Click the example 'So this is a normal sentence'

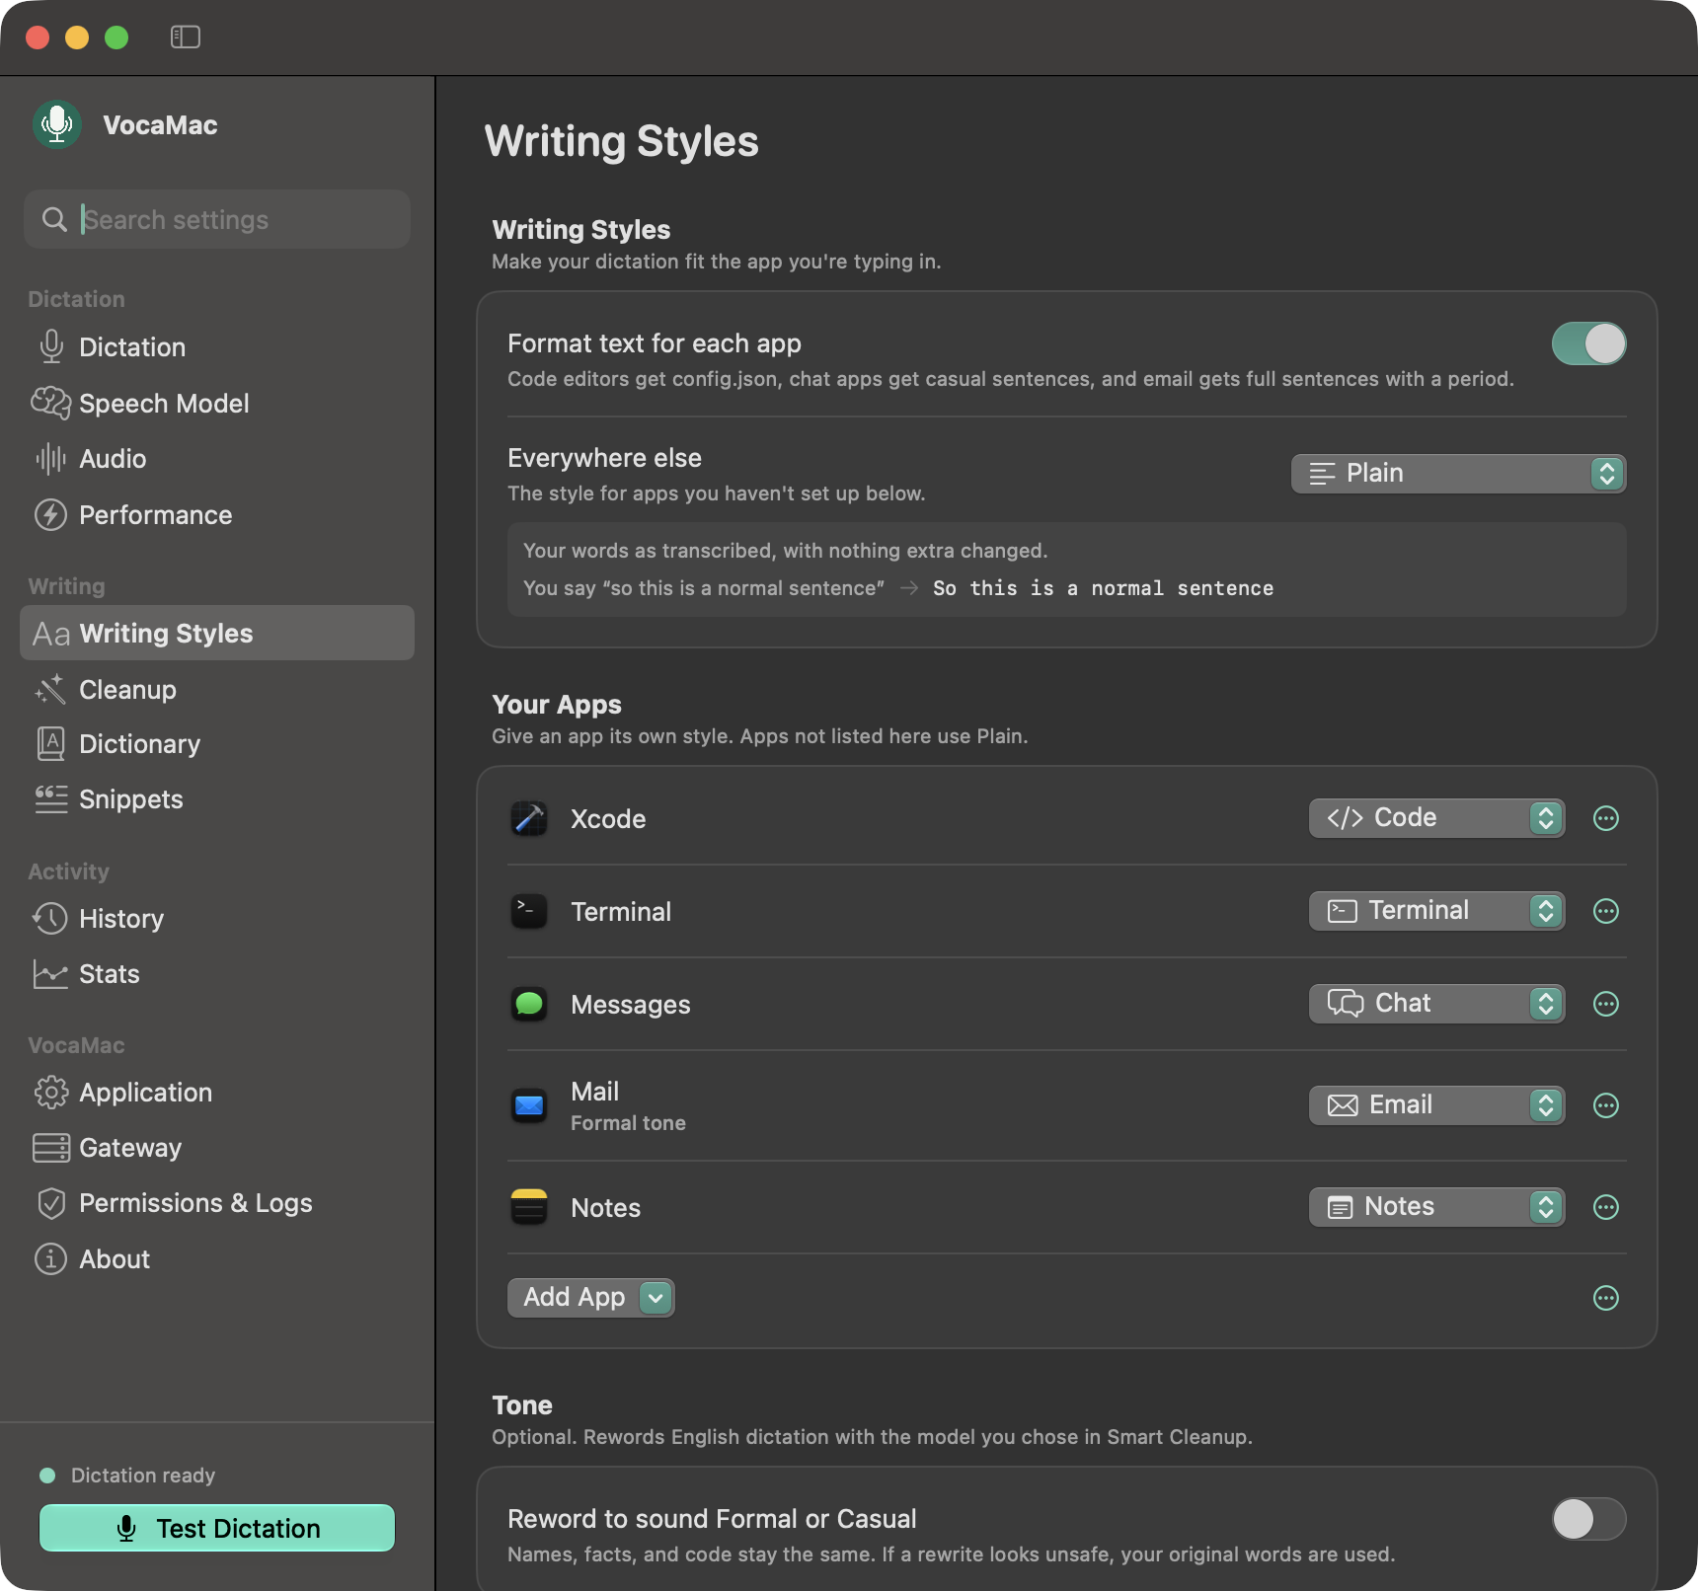click(1103, 588)
